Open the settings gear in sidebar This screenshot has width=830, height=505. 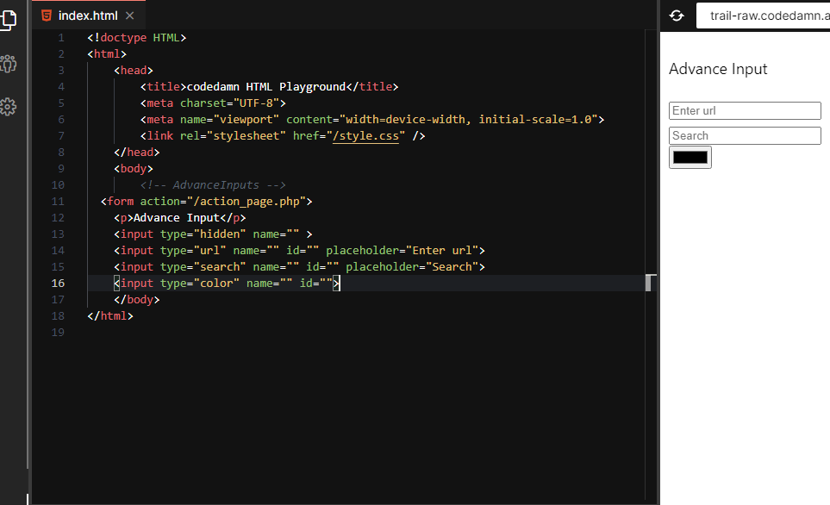tap(9, 107)
